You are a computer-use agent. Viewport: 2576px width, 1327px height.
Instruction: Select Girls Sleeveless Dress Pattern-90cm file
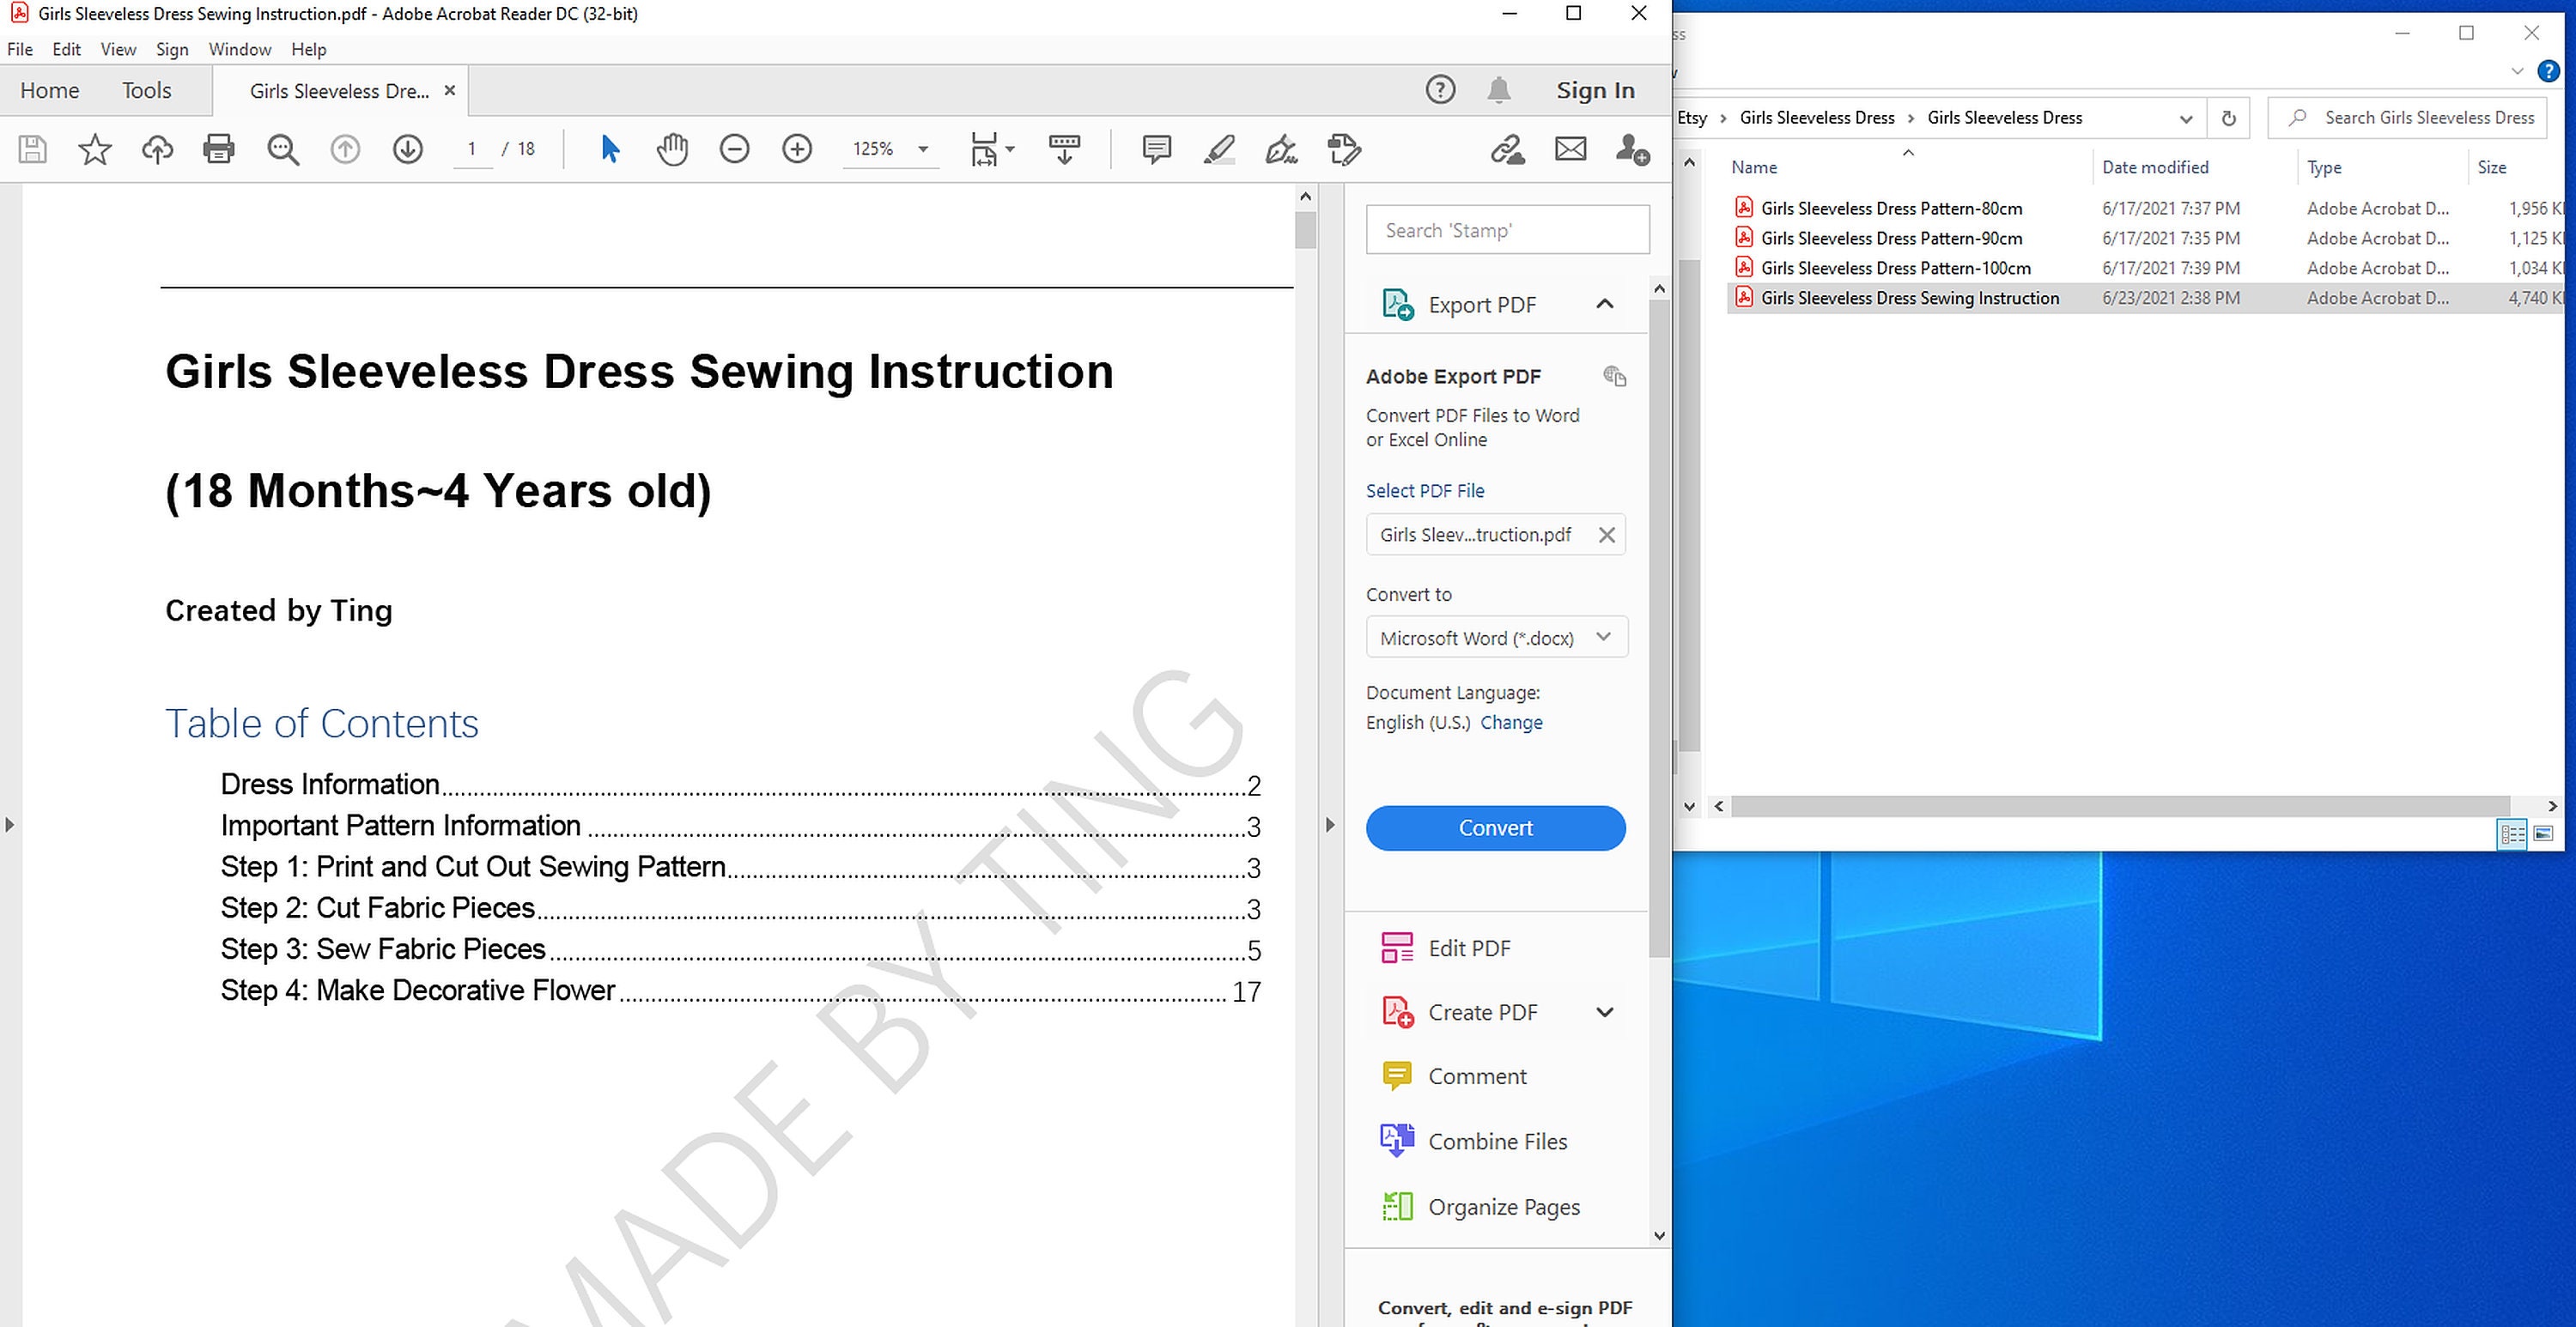(1891, 238)
